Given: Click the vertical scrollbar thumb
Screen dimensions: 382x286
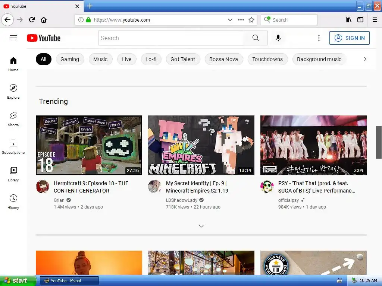Looking at the screenshot, I should click(379, 142).
